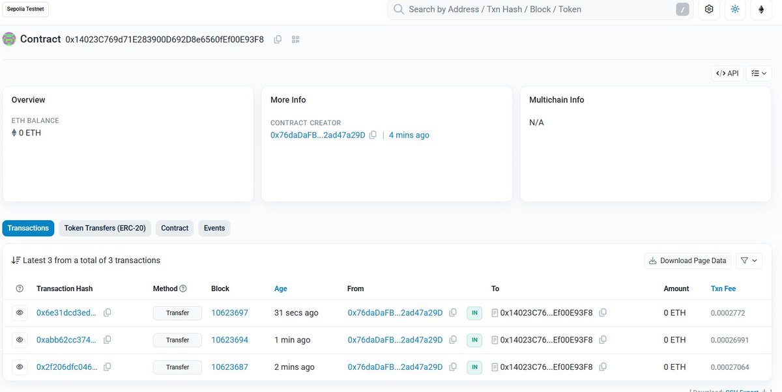
Task: Open the transactions filter dropdown
Action: pyautogui.click(x=749, y=260)
